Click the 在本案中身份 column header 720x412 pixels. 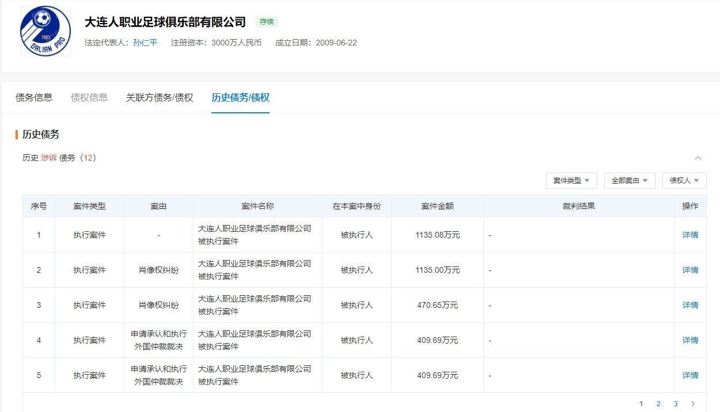coord(357,206)
